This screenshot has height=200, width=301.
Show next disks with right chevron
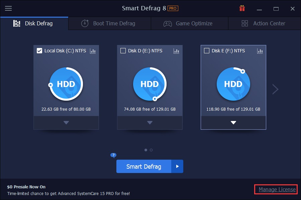pyautogui.click(x=276, y=89)
